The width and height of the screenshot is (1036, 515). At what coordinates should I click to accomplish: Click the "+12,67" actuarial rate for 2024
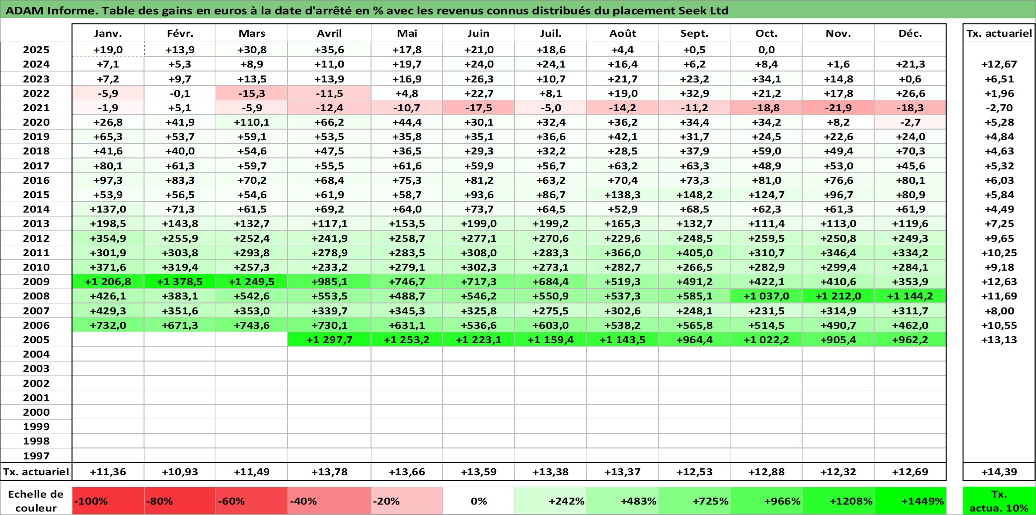[x=999, y=64]
